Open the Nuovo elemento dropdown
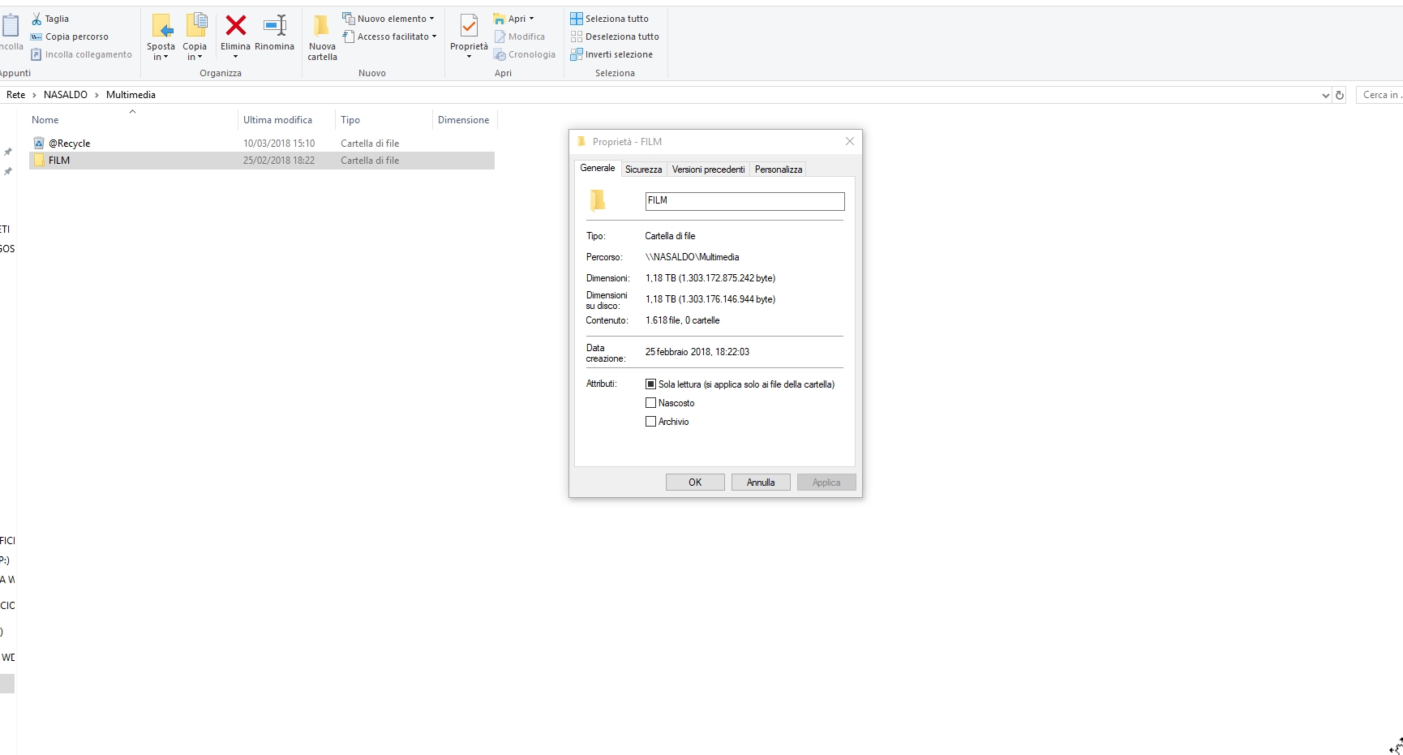1403x755 pixels. point(388,19)
